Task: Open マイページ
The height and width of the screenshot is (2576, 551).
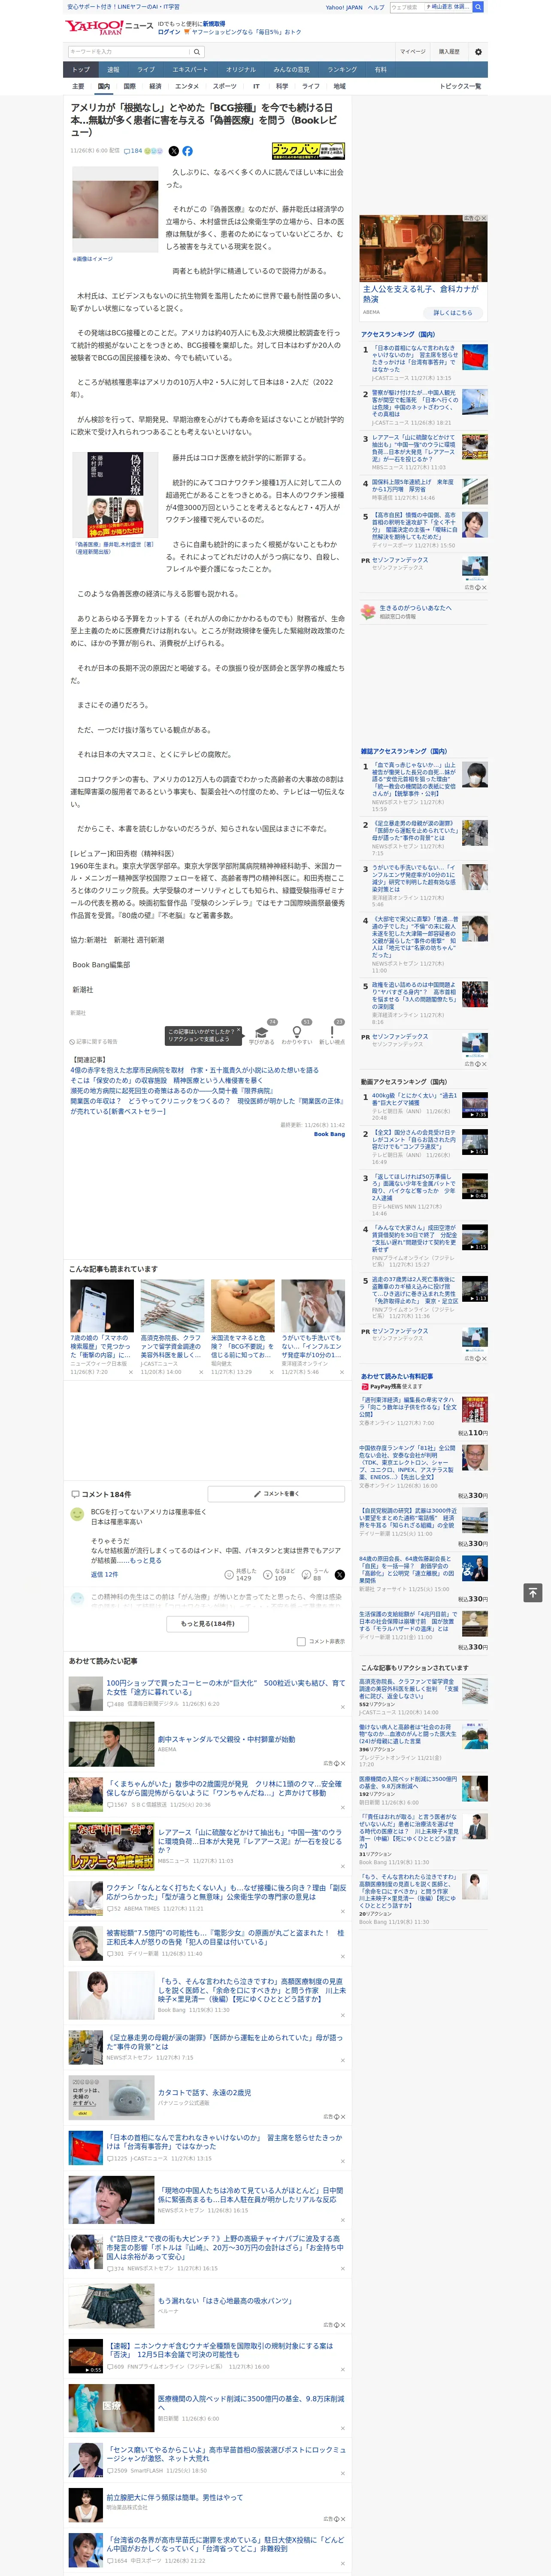Action: pyautogui.click(x=413, y=51)
